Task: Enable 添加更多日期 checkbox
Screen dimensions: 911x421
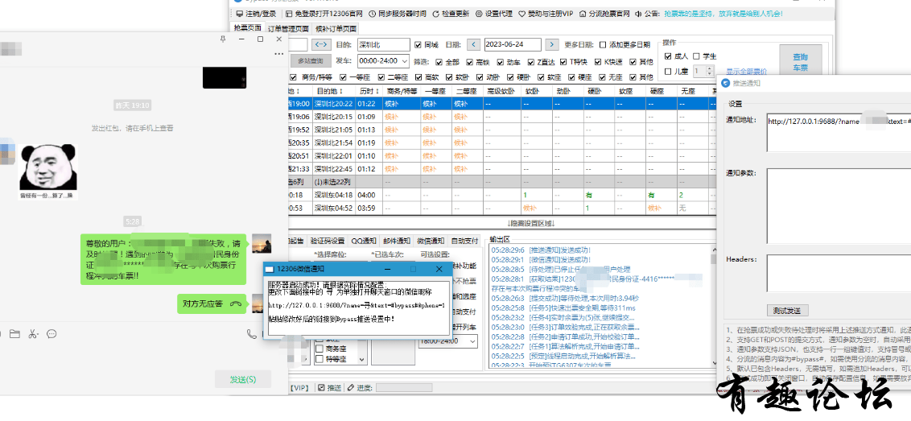Action: (x=603, y=45)
